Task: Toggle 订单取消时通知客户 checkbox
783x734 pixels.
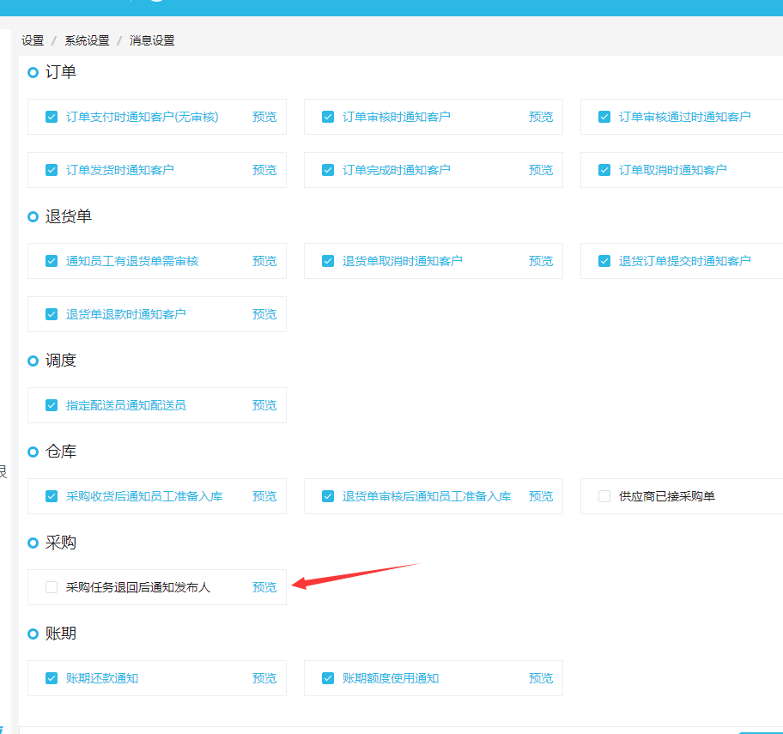Action: [x=604, y=170]
